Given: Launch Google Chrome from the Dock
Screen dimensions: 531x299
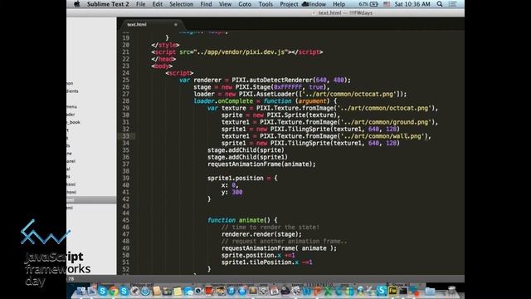Looking at the screenshot, I should coord(113,291).
